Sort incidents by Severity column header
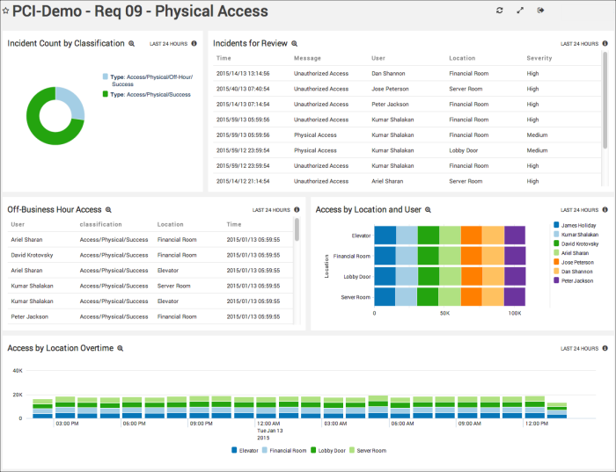The width and height of the screenshot is (616, 472). pyautogui.click(x=539, y=58)
